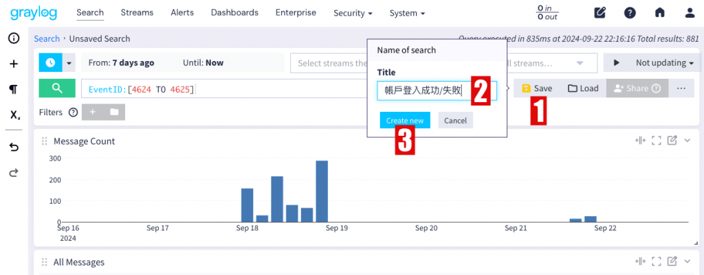704x275 pixels.
Task: Click the play button for live updating
Action: tap(617, 62)
